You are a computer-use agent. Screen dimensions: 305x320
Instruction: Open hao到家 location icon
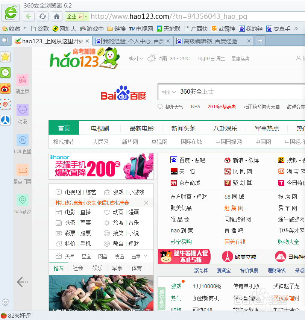point(23,200)
